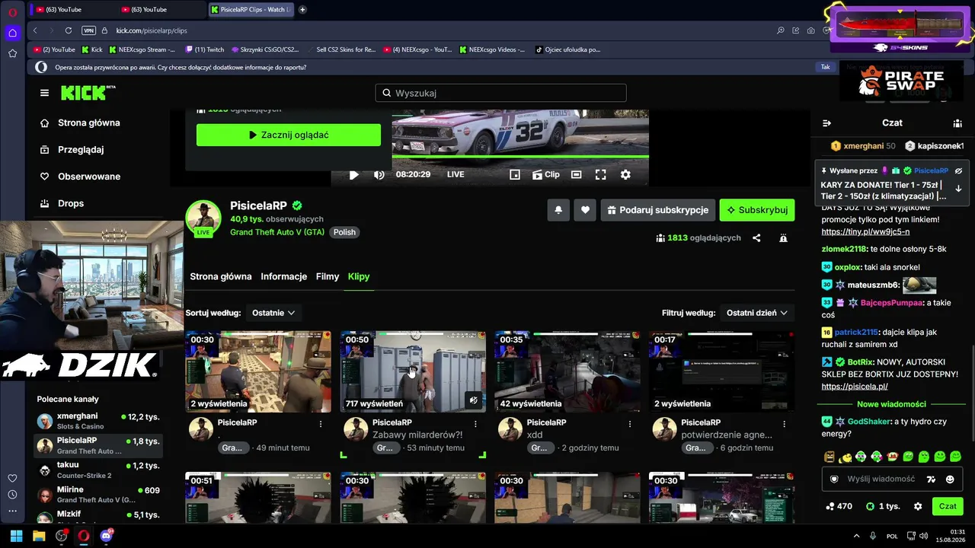The image size is (975, 548).
Task: Collapse the chat panel
Action: coord(826,123)
